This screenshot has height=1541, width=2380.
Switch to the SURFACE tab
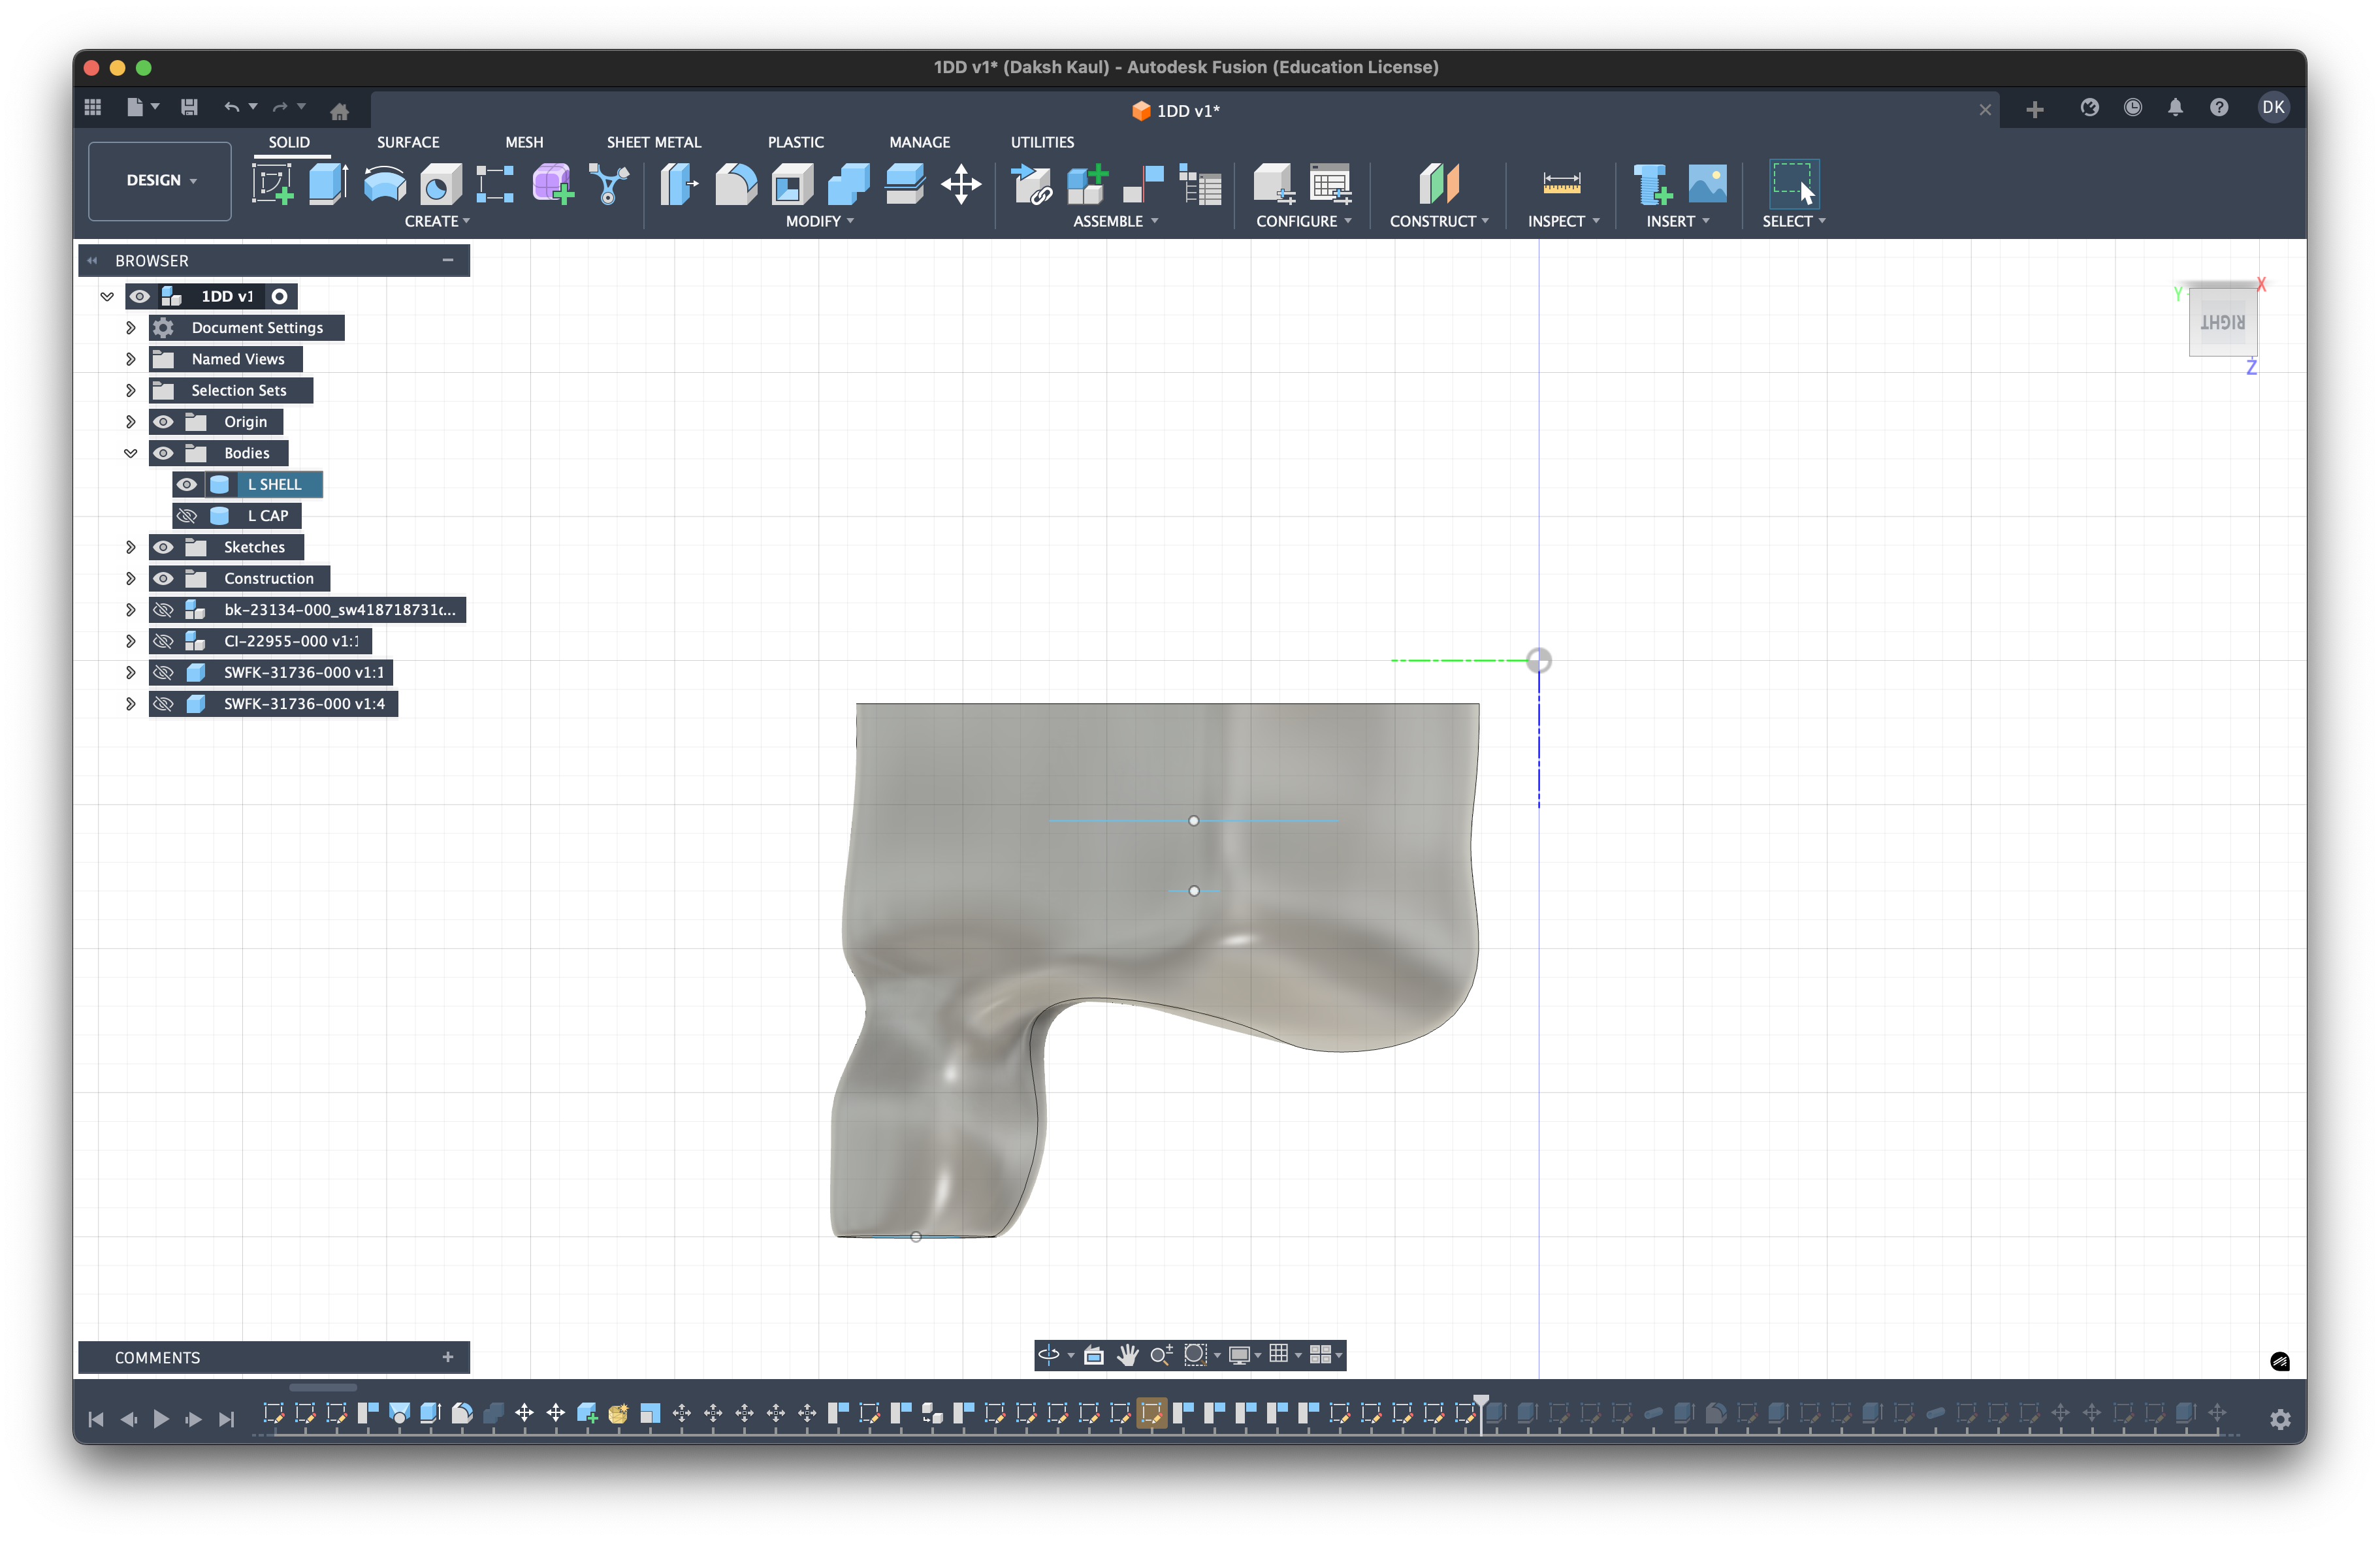point(408,142)
